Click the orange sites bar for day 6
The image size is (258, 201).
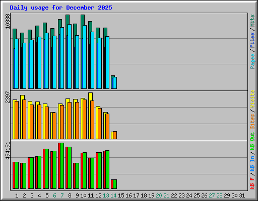pos(54,126)
